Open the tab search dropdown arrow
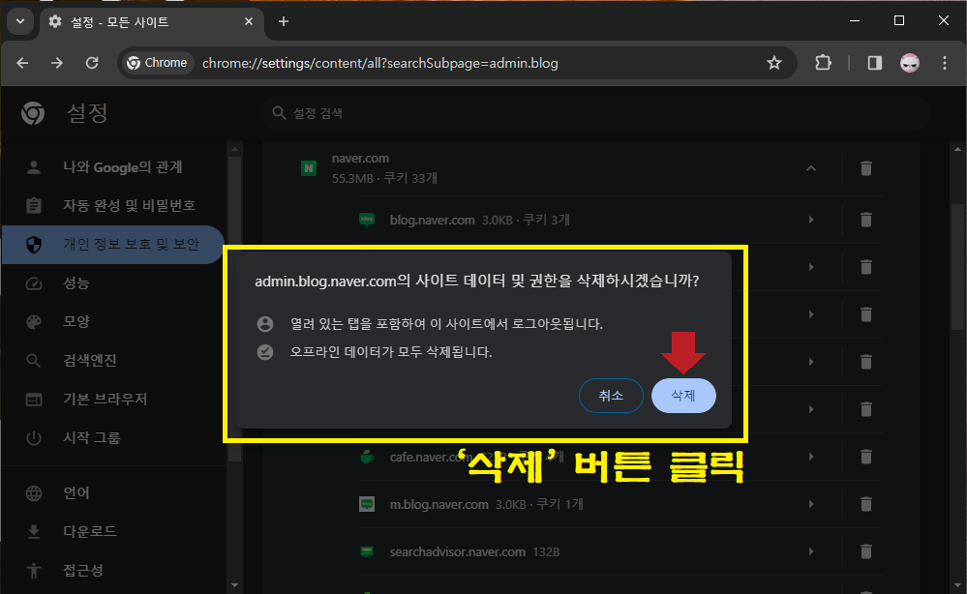 (20, 21)
